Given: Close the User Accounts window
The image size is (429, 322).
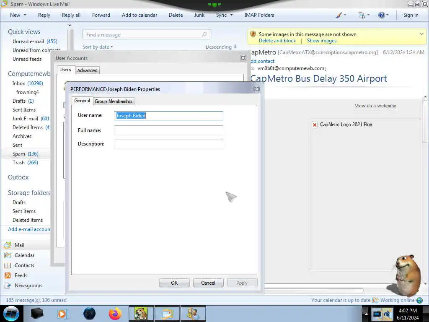Looking at the screenshot, I should click(x=243, y=58).
